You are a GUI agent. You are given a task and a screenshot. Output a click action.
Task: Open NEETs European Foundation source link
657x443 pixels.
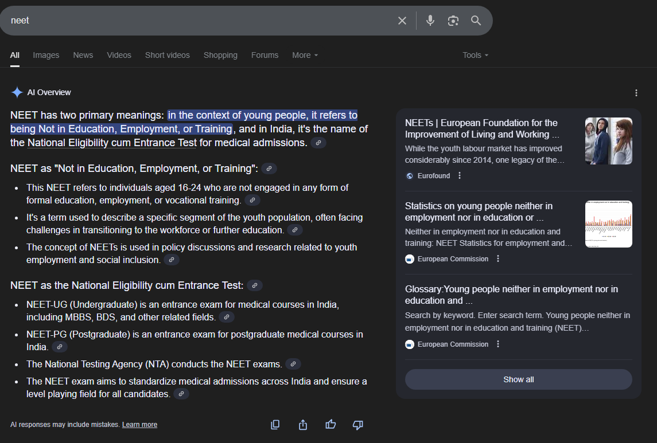(482, 128)
